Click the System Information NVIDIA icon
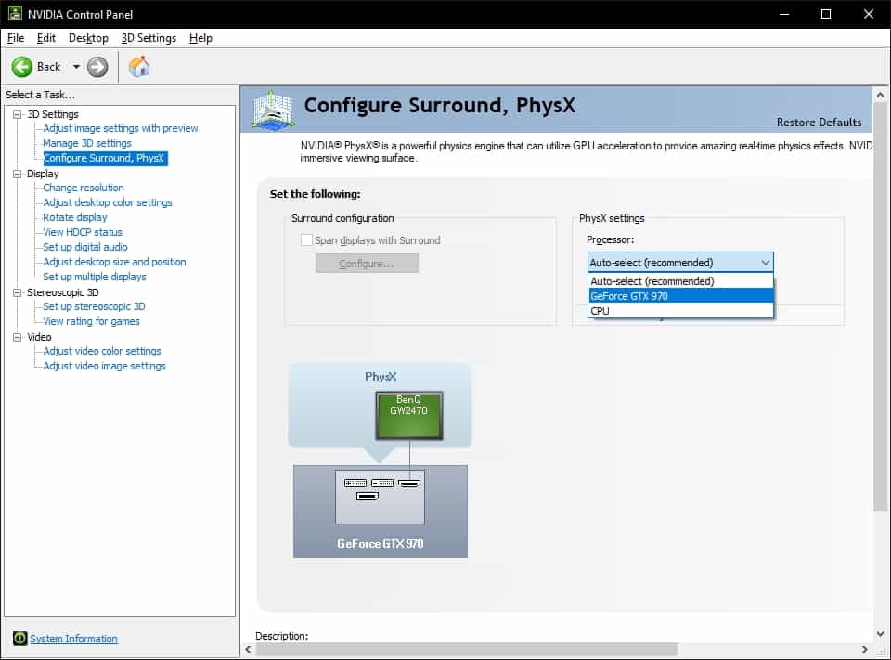 19,639
